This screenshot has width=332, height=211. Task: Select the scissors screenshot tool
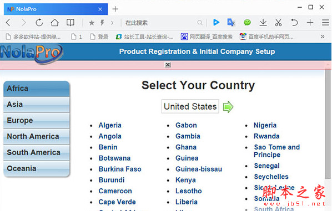tap(278, 22)
